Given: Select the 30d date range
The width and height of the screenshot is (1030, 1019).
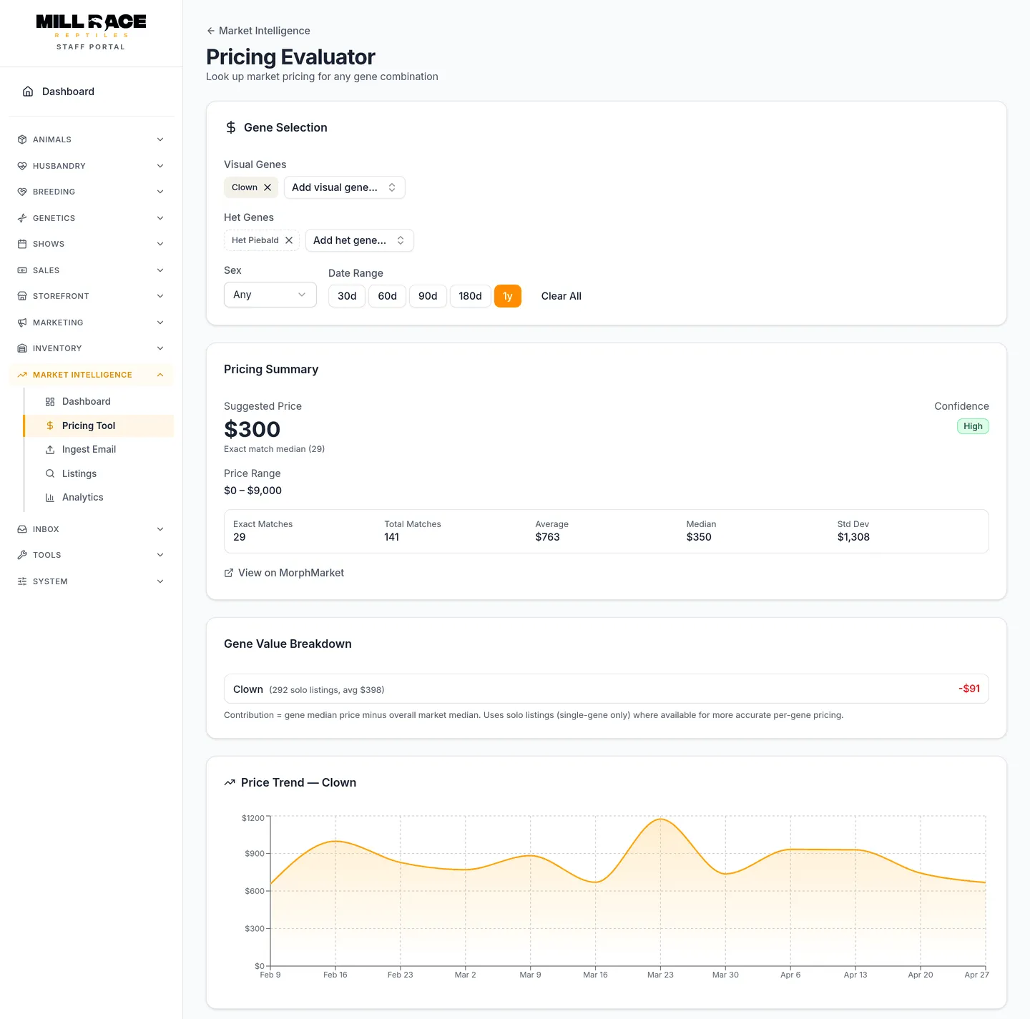Looking at the screenshot, I should click(347, 296).
